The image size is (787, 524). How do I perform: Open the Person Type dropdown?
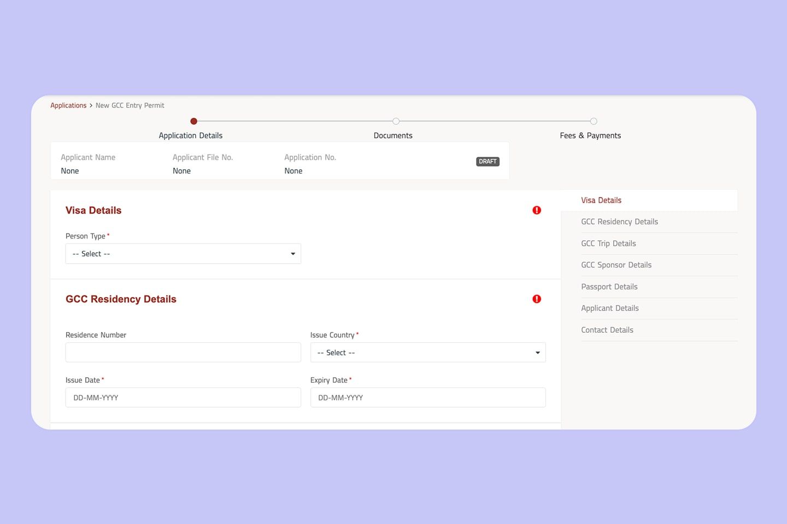(x=183, y=254)
